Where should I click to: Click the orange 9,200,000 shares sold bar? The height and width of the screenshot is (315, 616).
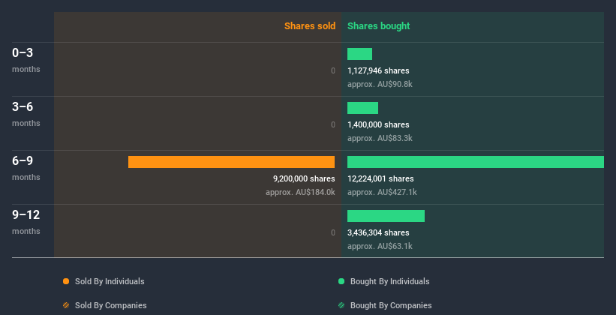pos(231,162)
